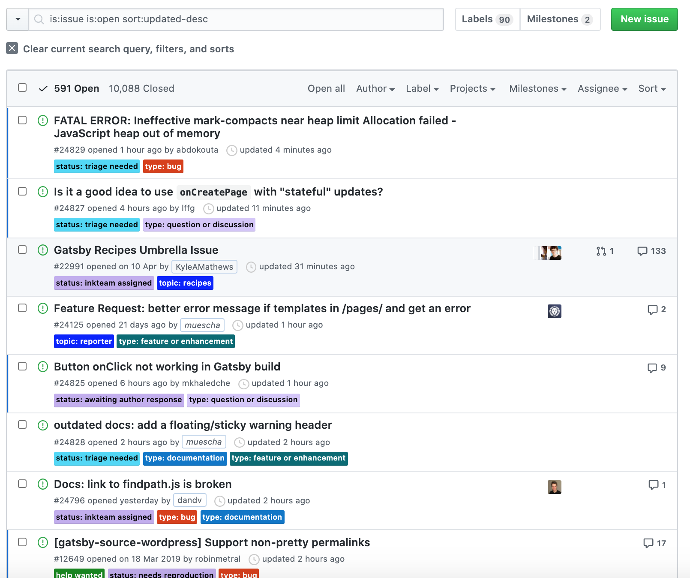Check the gatsby-source-wordpress issue checkbox

click(x=22, y=542)
